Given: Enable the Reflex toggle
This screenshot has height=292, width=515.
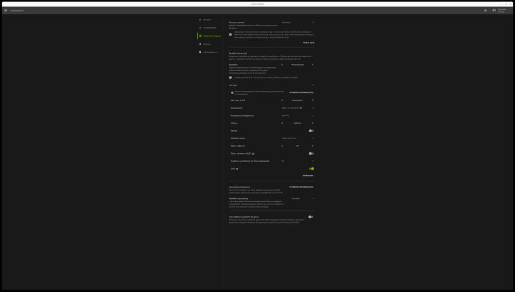Looking at the screenshot, I should pyautogui.click(x=311, y=130).
